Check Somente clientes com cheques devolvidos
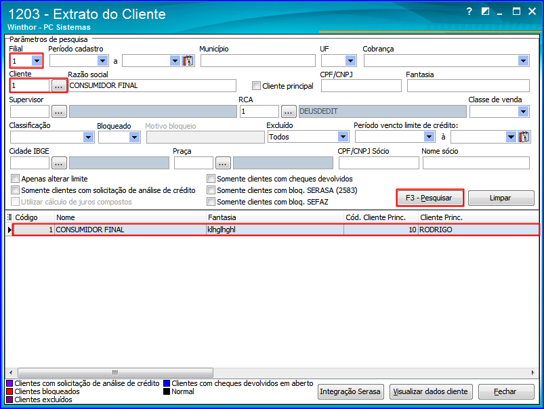The height and width of the screenshot is (409, 544). click(211, 179)
